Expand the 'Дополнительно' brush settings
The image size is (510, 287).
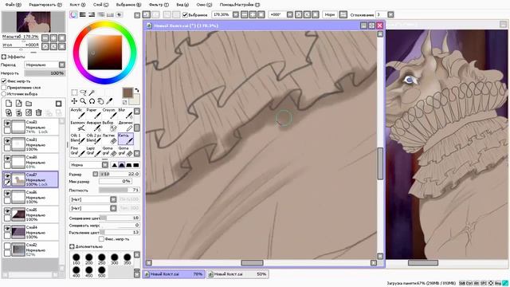tap(72, 246)
